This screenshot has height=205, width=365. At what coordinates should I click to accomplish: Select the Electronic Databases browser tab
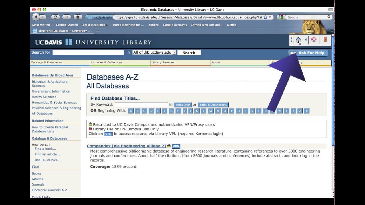point(62,31)
